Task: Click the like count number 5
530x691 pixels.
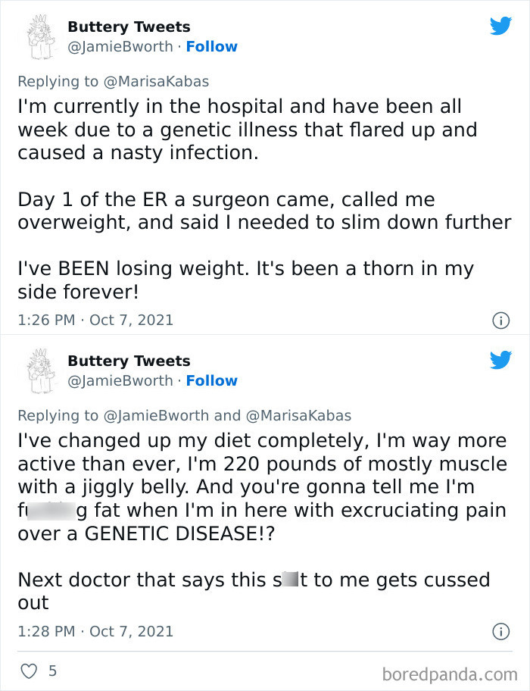Action: (x=52, y=671)
